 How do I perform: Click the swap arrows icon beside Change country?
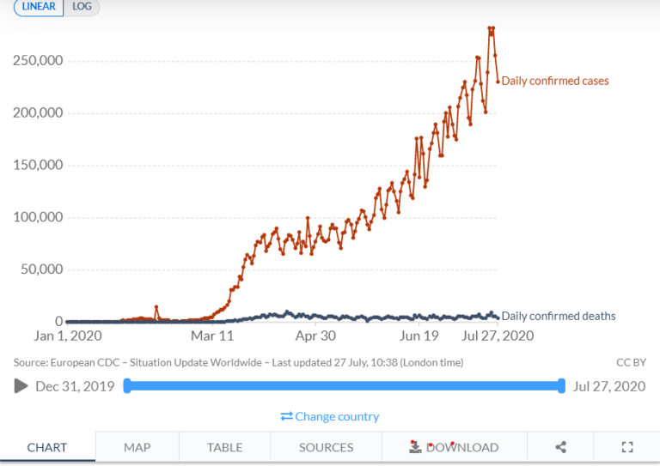click(287, 416)
